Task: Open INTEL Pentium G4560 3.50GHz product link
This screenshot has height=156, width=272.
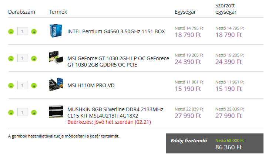Action: point(116,31)
